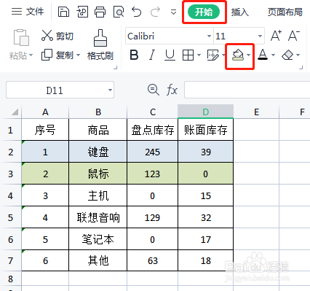The width and height of the screenshot is (310, 291).
Task: Expand the 粘贴 dropdown arrow
Action: pyautogui.click(x=31, y=55)
